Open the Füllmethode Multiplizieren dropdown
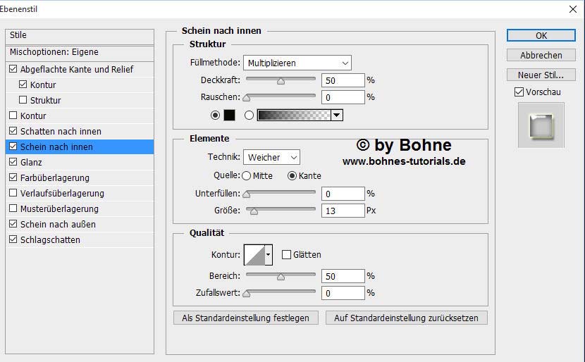Image resolution: width=585 pixels, height=362 pixels. pyautogui.click(x=297, y=63)
